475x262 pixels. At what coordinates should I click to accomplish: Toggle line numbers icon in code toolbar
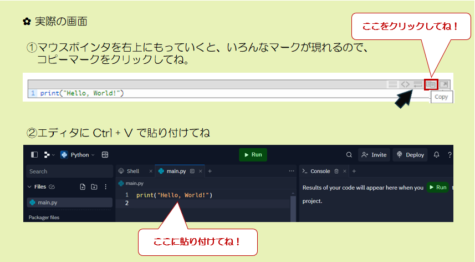(392, 84)
